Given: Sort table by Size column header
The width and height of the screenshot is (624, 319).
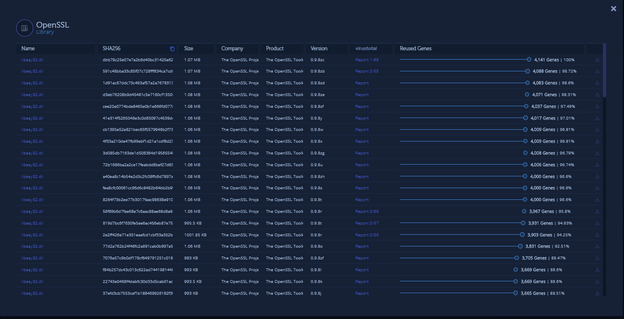Looking at the screenshot, I should 189,49.
